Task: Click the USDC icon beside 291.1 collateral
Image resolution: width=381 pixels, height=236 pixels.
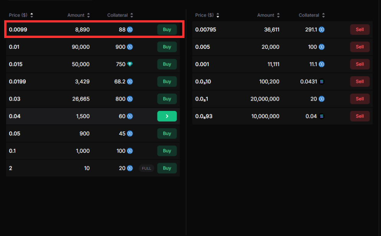Action: point(322,30)
